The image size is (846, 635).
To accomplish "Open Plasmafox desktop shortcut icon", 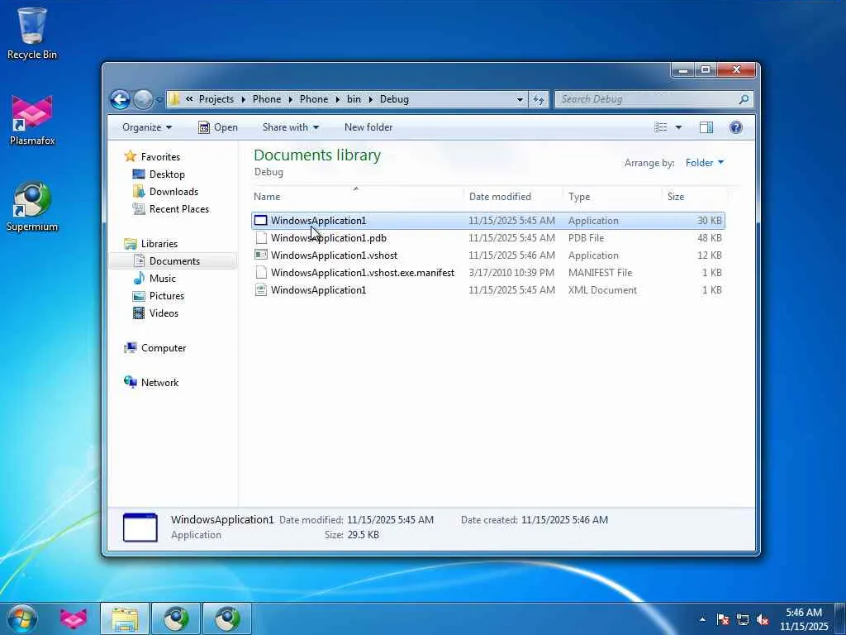I will pos(32,121).
